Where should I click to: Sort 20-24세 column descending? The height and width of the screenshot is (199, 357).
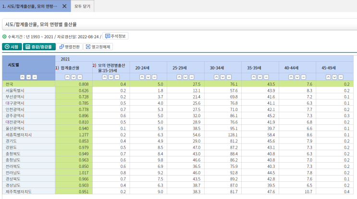(148, 77)
